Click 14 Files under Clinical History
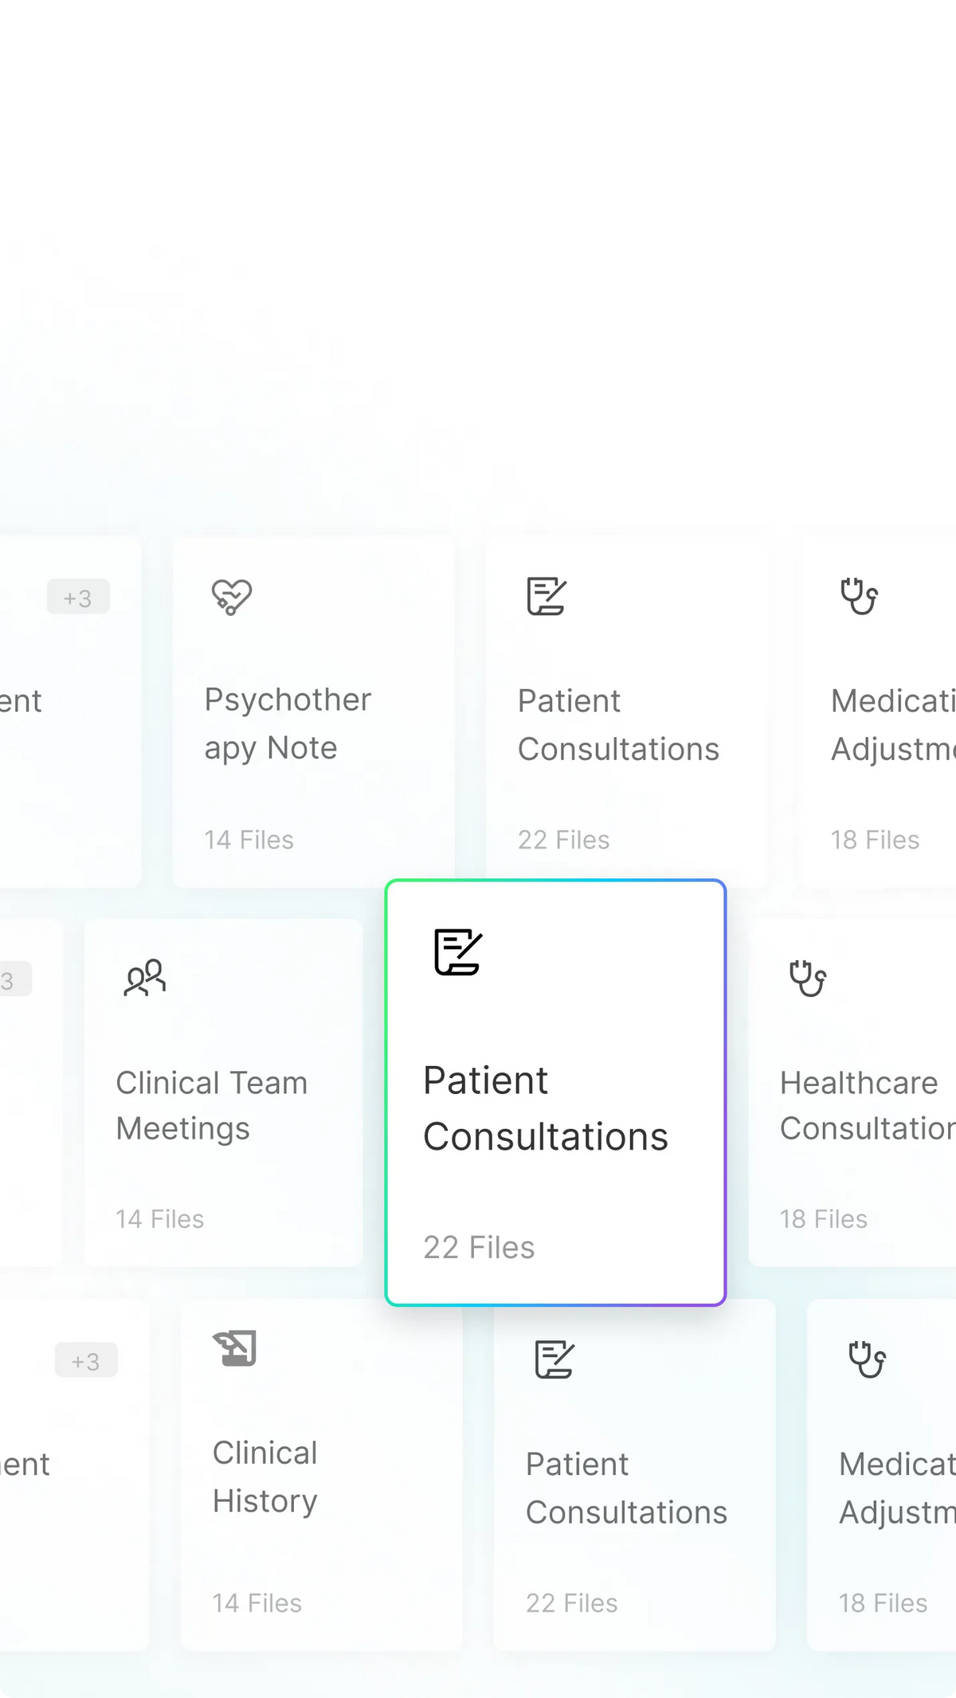 pos(257,1603)
